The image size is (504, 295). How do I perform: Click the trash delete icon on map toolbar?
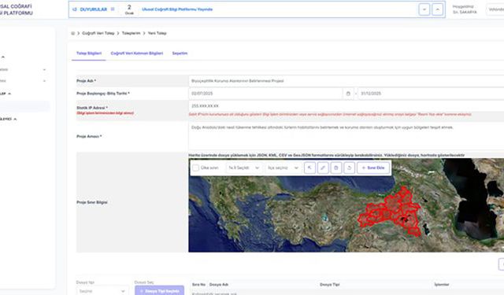[x=336, y=168]
